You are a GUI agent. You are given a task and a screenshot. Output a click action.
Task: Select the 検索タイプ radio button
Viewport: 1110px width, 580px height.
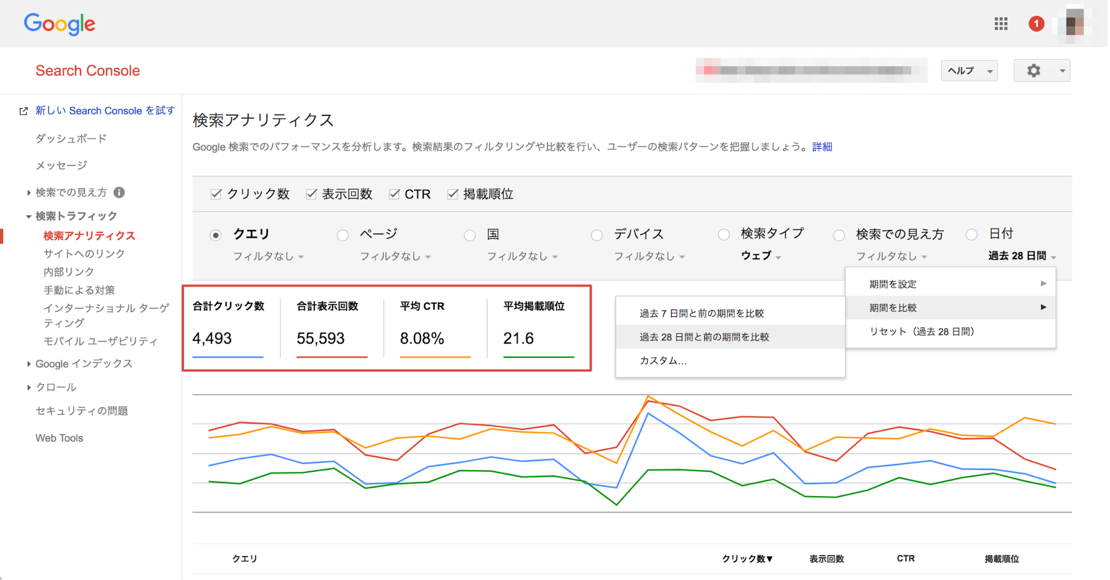[x=724, y=235]
